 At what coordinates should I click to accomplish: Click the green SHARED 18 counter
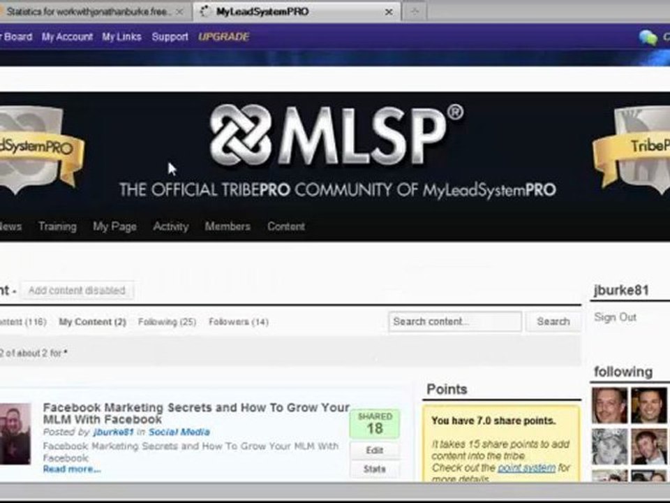[x=375, y=424]
